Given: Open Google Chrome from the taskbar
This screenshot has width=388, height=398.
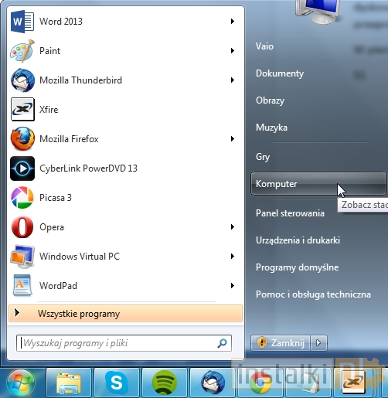Looking at the screenshot, I should (260, 383).
